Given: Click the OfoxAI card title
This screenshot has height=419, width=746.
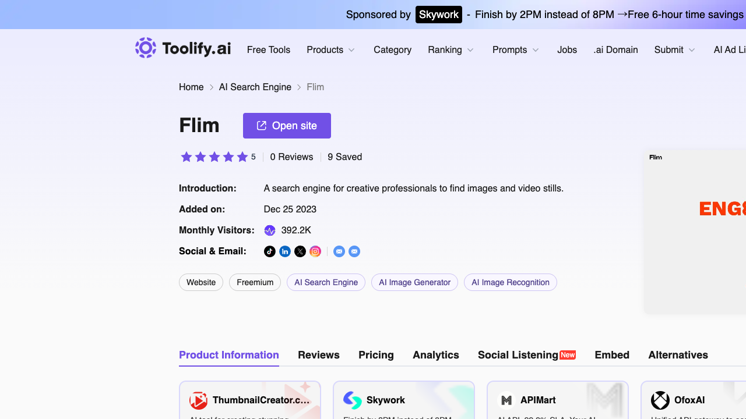Looking at the screenshot, I should click(x=689, y=400).
